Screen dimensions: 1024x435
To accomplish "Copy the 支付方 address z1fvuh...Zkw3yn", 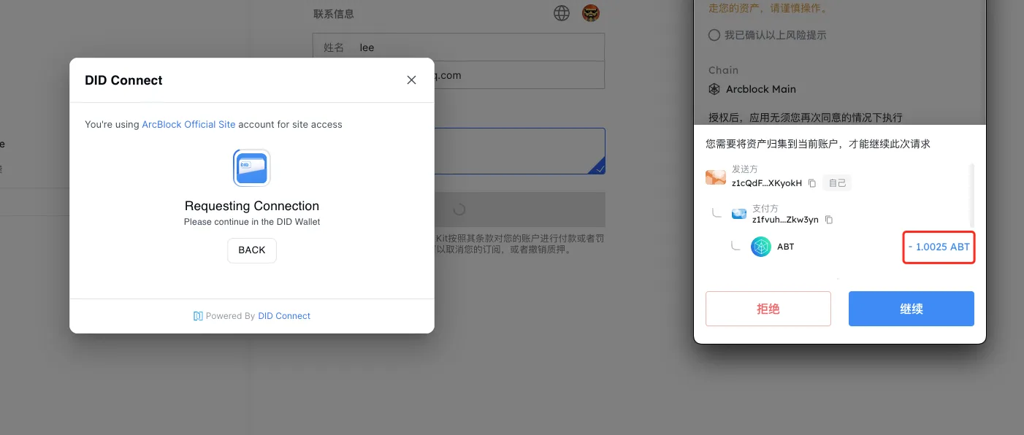I will (829, 220).
